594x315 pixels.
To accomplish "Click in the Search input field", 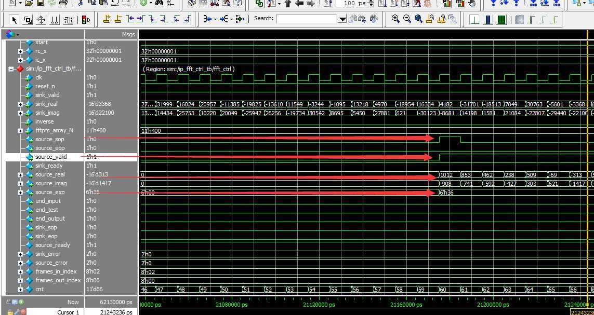I will tap(307, 19).
